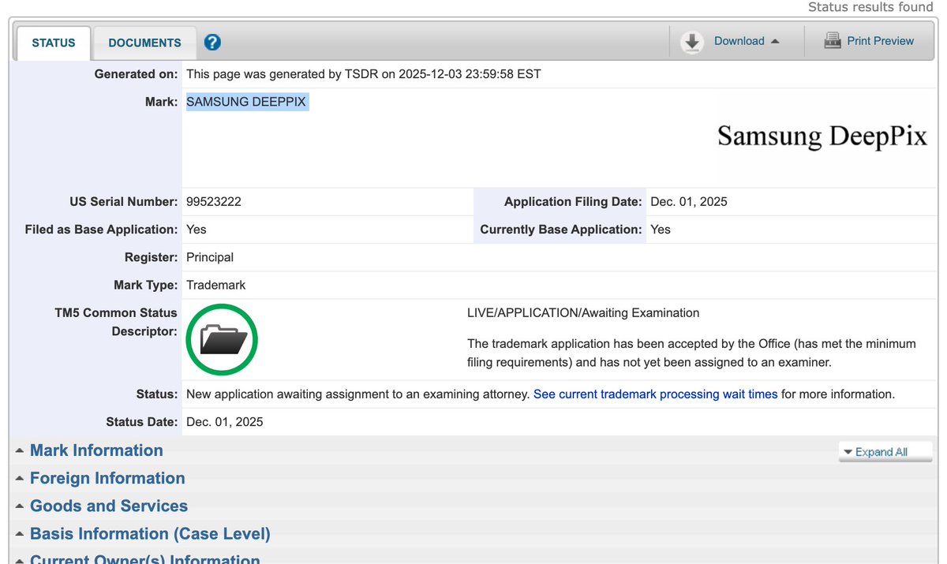The width and height of the screenshot is (947, 564).
Task: Collapse the Goods and Services section
Action: 108,506
